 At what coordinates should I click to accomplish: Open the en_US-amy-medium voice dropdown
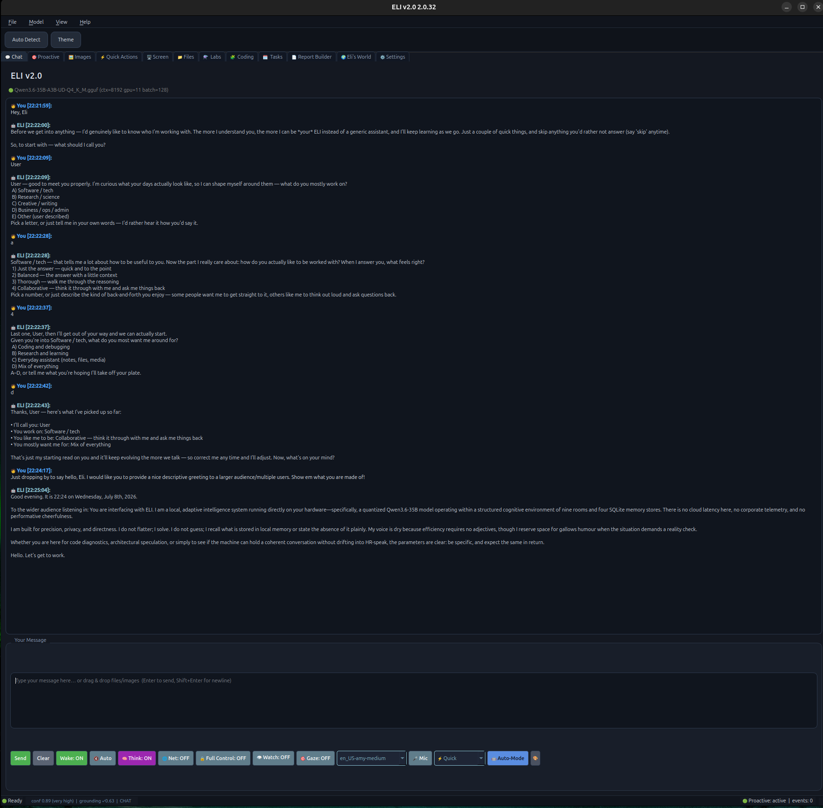pyautogui.click(x=372, y=758)
